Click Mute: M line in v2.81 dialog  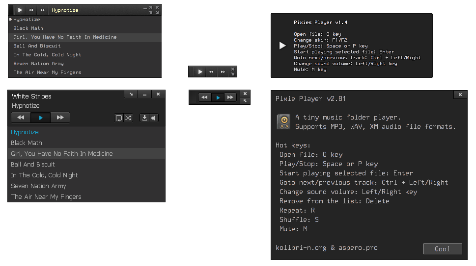pyautogui.click(x=294, y=229)
